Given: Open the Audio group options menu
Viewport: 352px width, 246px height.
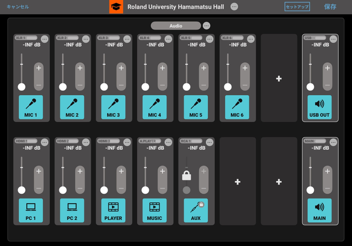Looking at the screenshot, I should [x=207, y=26].
